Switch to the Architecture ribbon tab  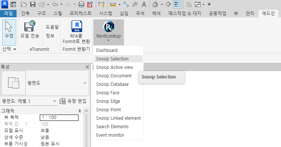[25, 13]
